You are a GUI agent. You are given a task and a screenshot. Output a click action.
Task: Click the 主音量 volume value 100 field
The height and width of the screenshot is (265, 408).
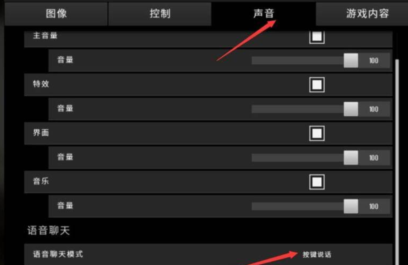click(x=374, y=60)
